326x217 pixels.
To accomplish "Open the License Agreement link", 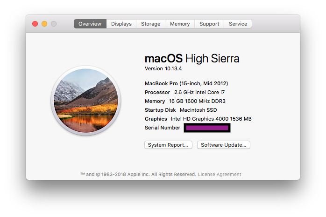I will [220, 174].
